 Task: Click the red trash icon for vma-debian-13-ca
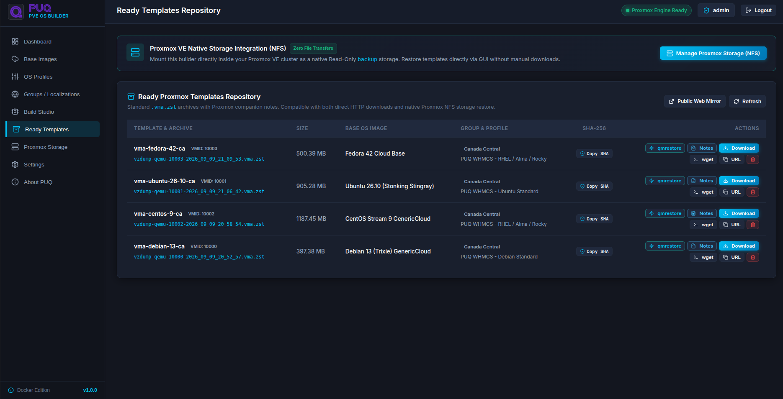point(752,257)
